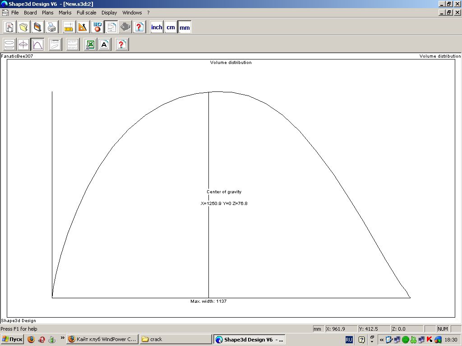
Task: Expand hidden system tray icons arrow
Action: pos(382,340)
